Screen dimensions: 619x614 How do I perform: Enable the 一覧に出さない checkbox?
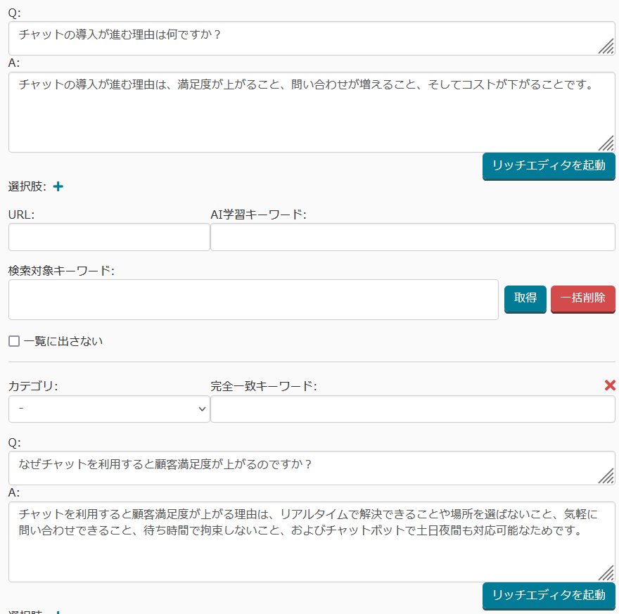(14, 342)
